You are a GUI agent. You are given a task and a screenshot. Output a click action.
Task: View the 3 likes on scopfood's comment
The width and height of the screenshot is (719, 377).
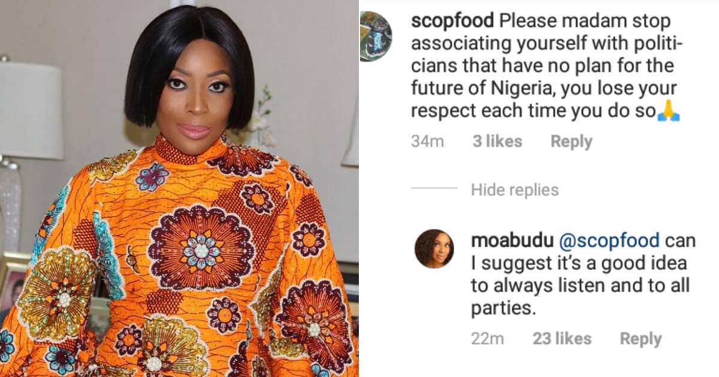point(497,142)
